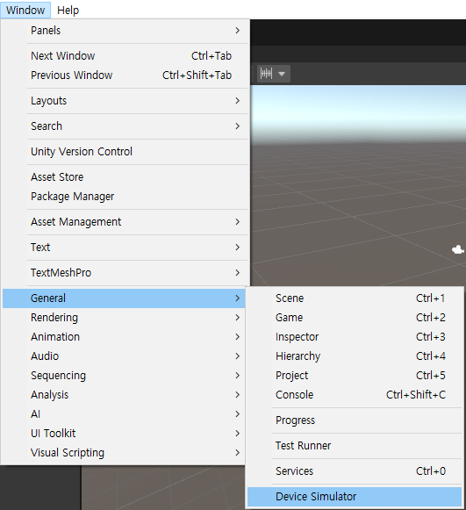Open the Services window
Screen dimensions: 466x510
point(355,471)
